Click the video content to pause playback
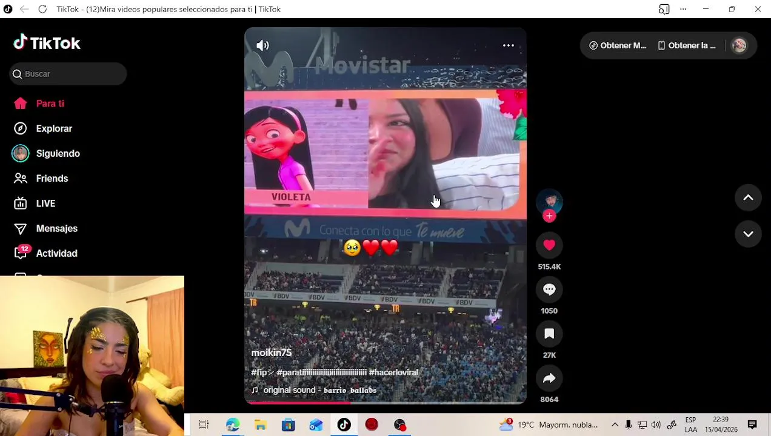This screenshot has height=436, width=771. [x=385, y=215]
